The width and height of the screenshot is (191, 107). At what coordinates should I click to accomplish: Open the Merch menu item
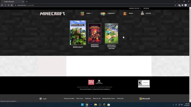tap(131, 13)
